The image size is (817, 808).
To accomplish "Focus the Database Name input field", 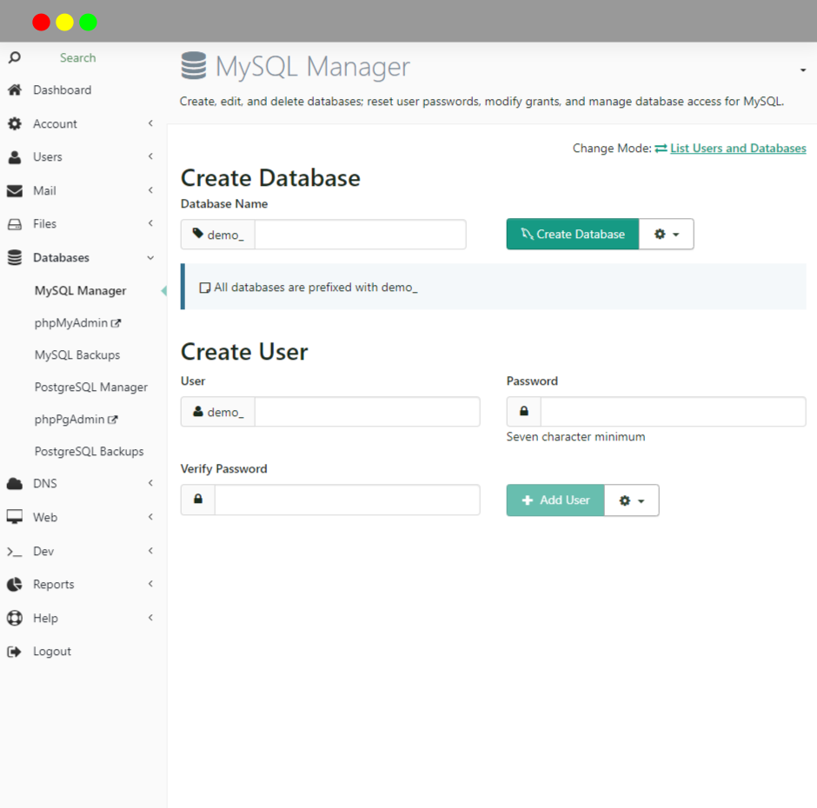I will (360, 235).
